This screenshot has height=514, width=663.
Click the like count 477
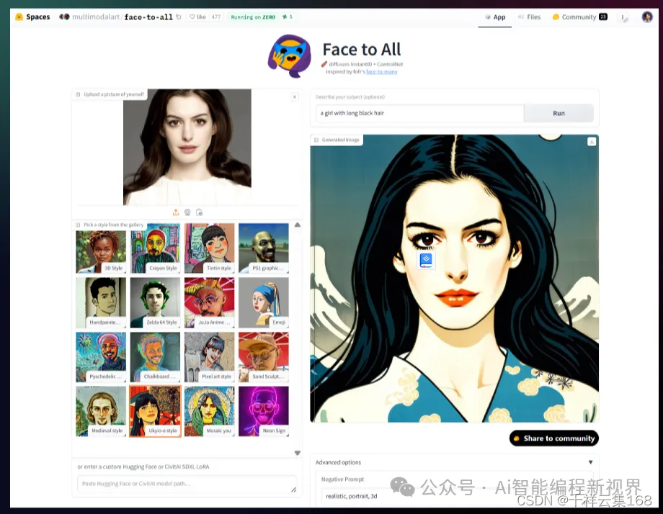coord(216,17)
